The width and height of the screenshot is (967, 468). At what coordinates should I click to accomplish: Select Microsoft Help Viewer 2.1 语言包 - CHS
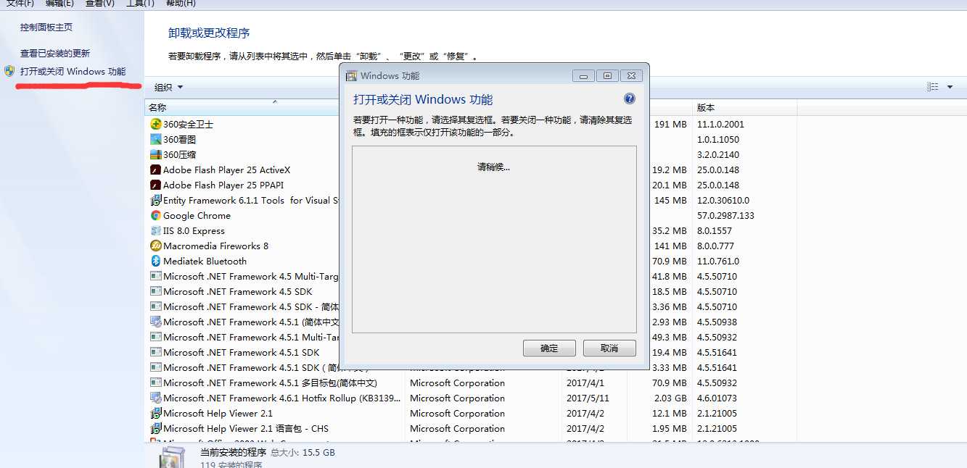[246, 428]
